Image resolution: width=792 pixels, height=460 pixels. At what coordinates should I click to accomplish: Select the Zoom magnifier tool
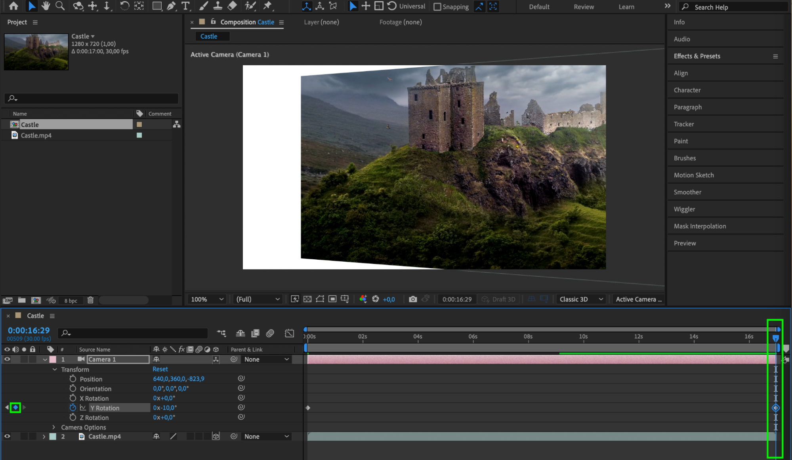[60, 6]
